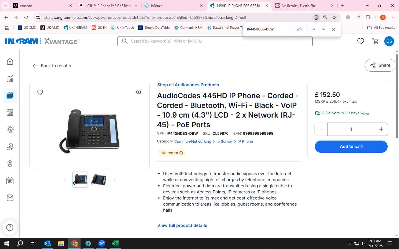Open the wishlist heart in header
The image size is (399, 249).
(x=360, y=41)
